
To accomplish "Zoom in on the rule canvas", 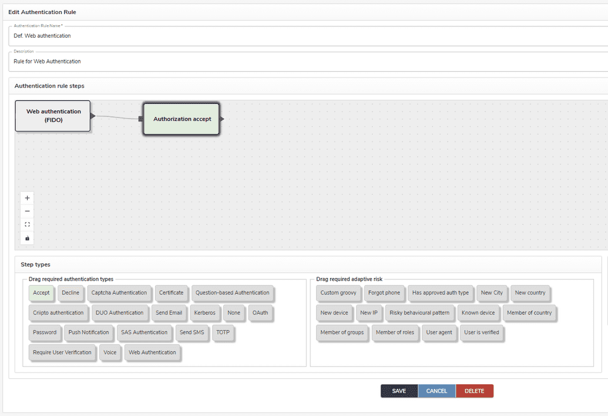I will pos(27,197).
